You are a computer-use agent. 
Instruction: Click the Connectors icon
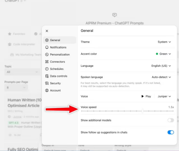click(47, 62)
